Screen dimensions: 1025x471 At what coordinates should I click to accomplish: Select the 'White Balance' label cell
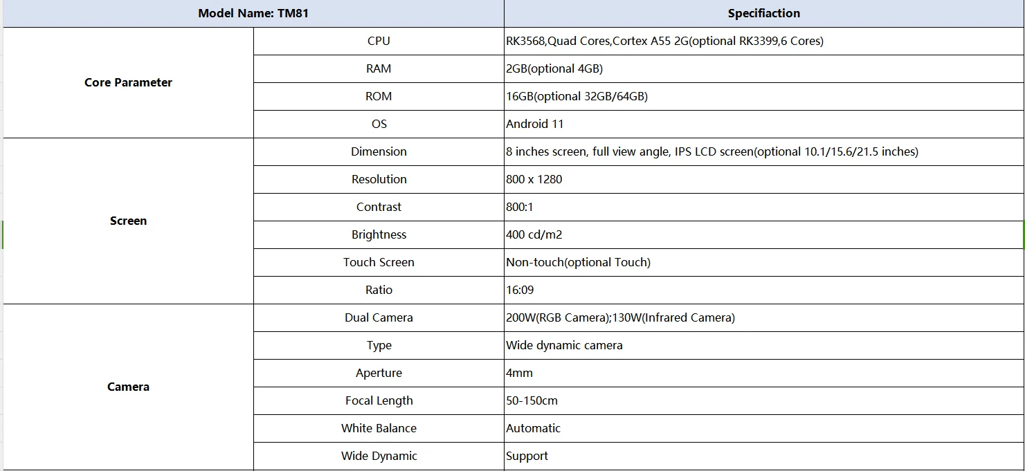coord(379,428)
